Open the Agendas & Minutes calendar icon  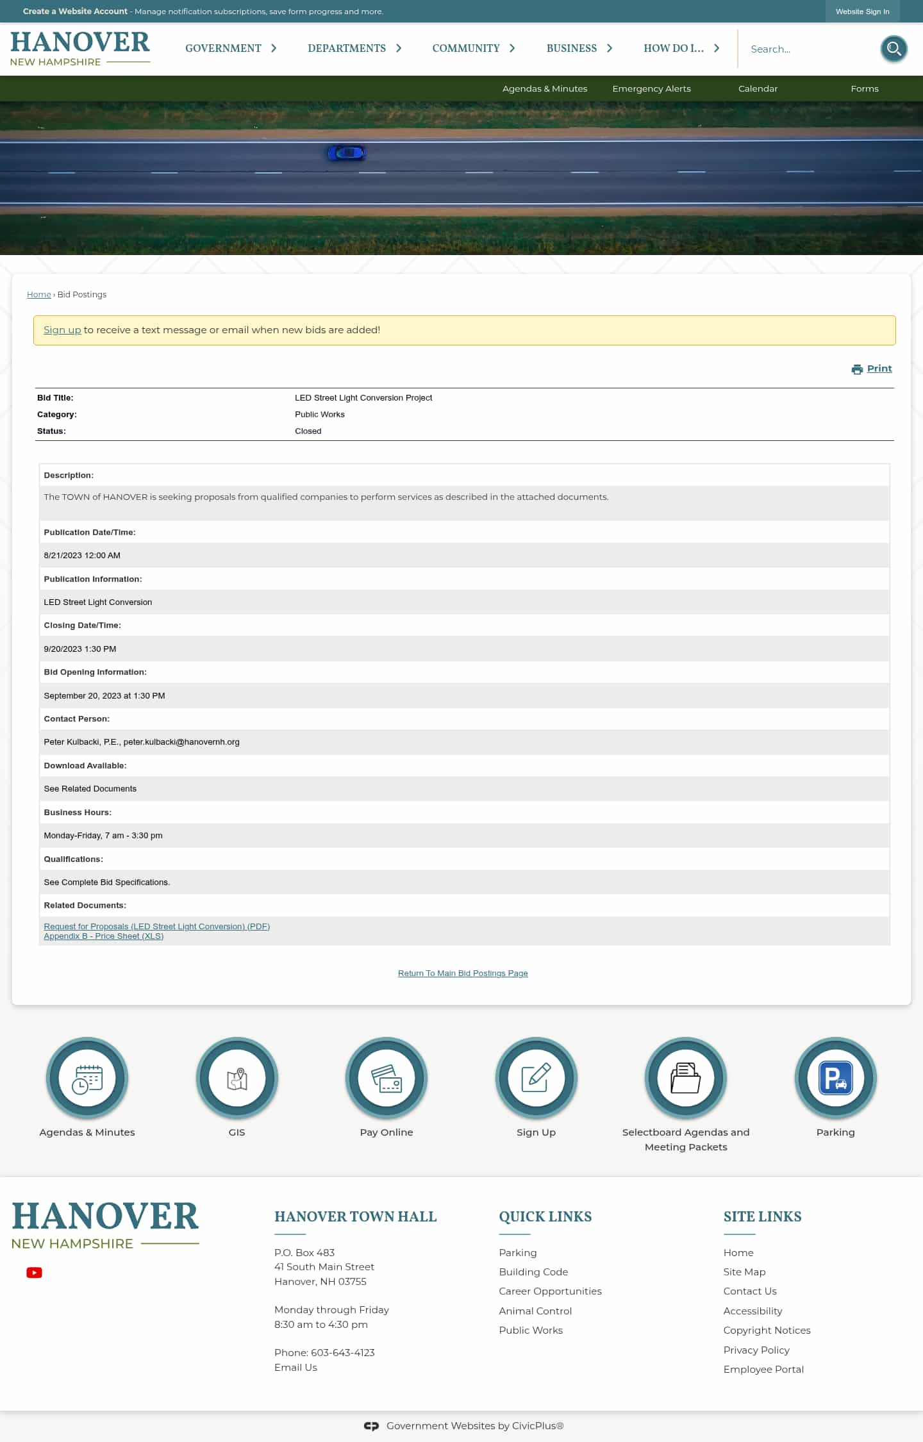point(87,1078)
